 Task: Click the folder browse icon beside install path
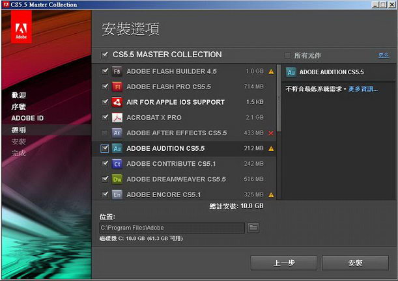pyautogui.click(x=253, y=228)
